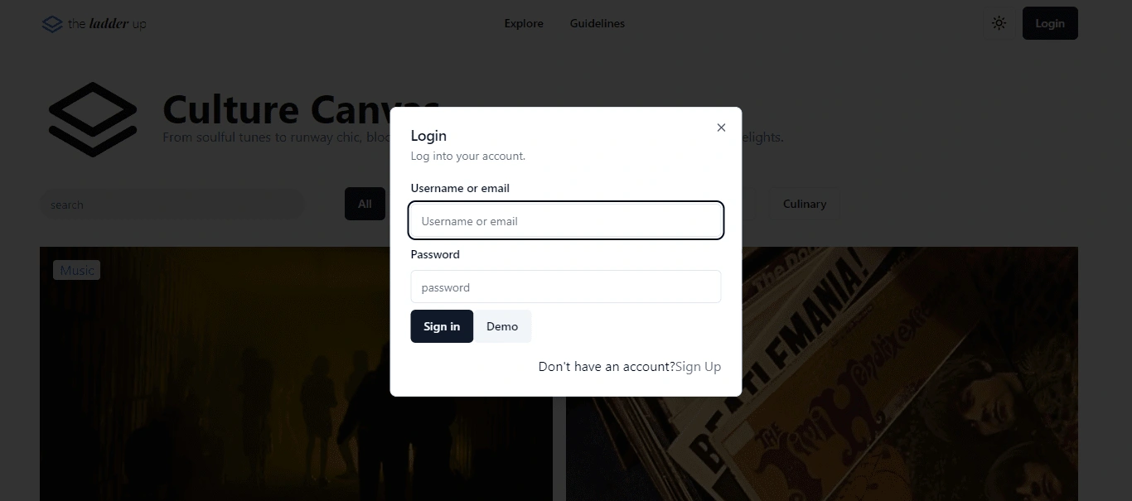Click the "Password" field label
1132x501 pixels.
point(435,254)
